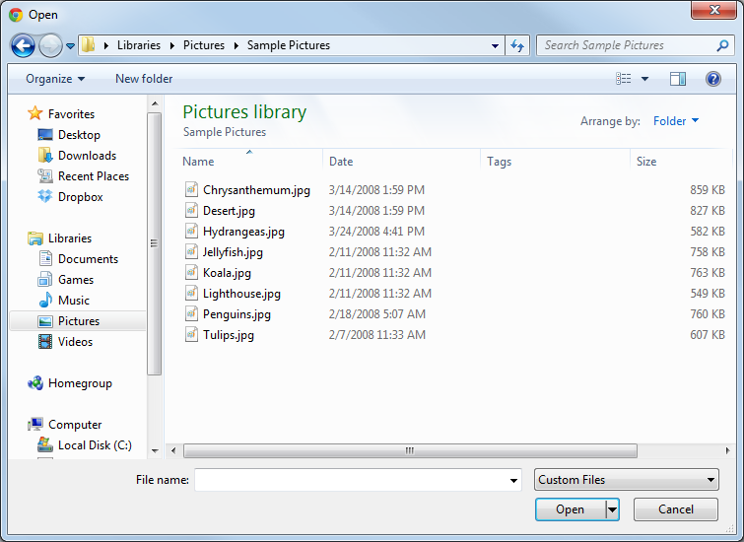Open the More view options arrow

point(644,79)
